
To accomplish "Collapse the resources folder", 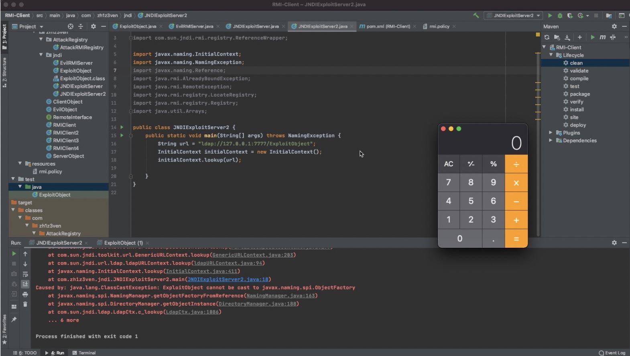I will pos(20,164).
